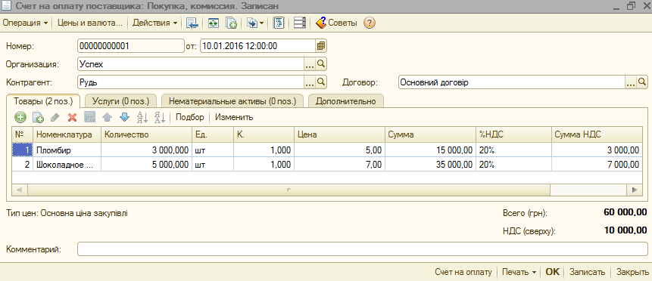Sort rows descending Я-А icon
Viewport: 652px width, 281px height.
[160, 118]
